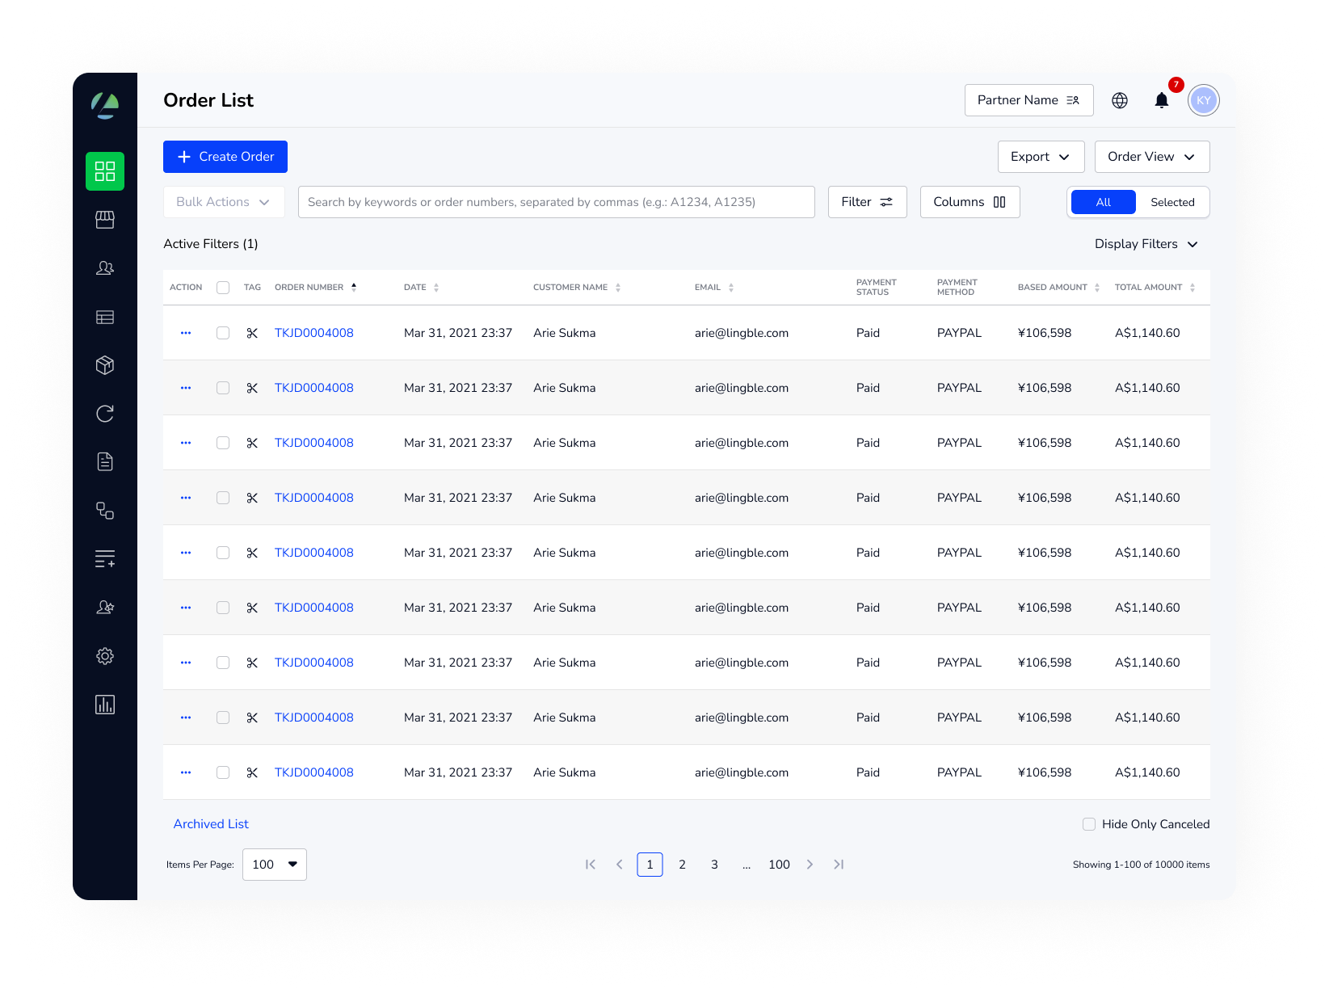This screenshot has width=1325, height=989.
Task: Expand the Order View dropdown
Action: (x=1152, y=157)
